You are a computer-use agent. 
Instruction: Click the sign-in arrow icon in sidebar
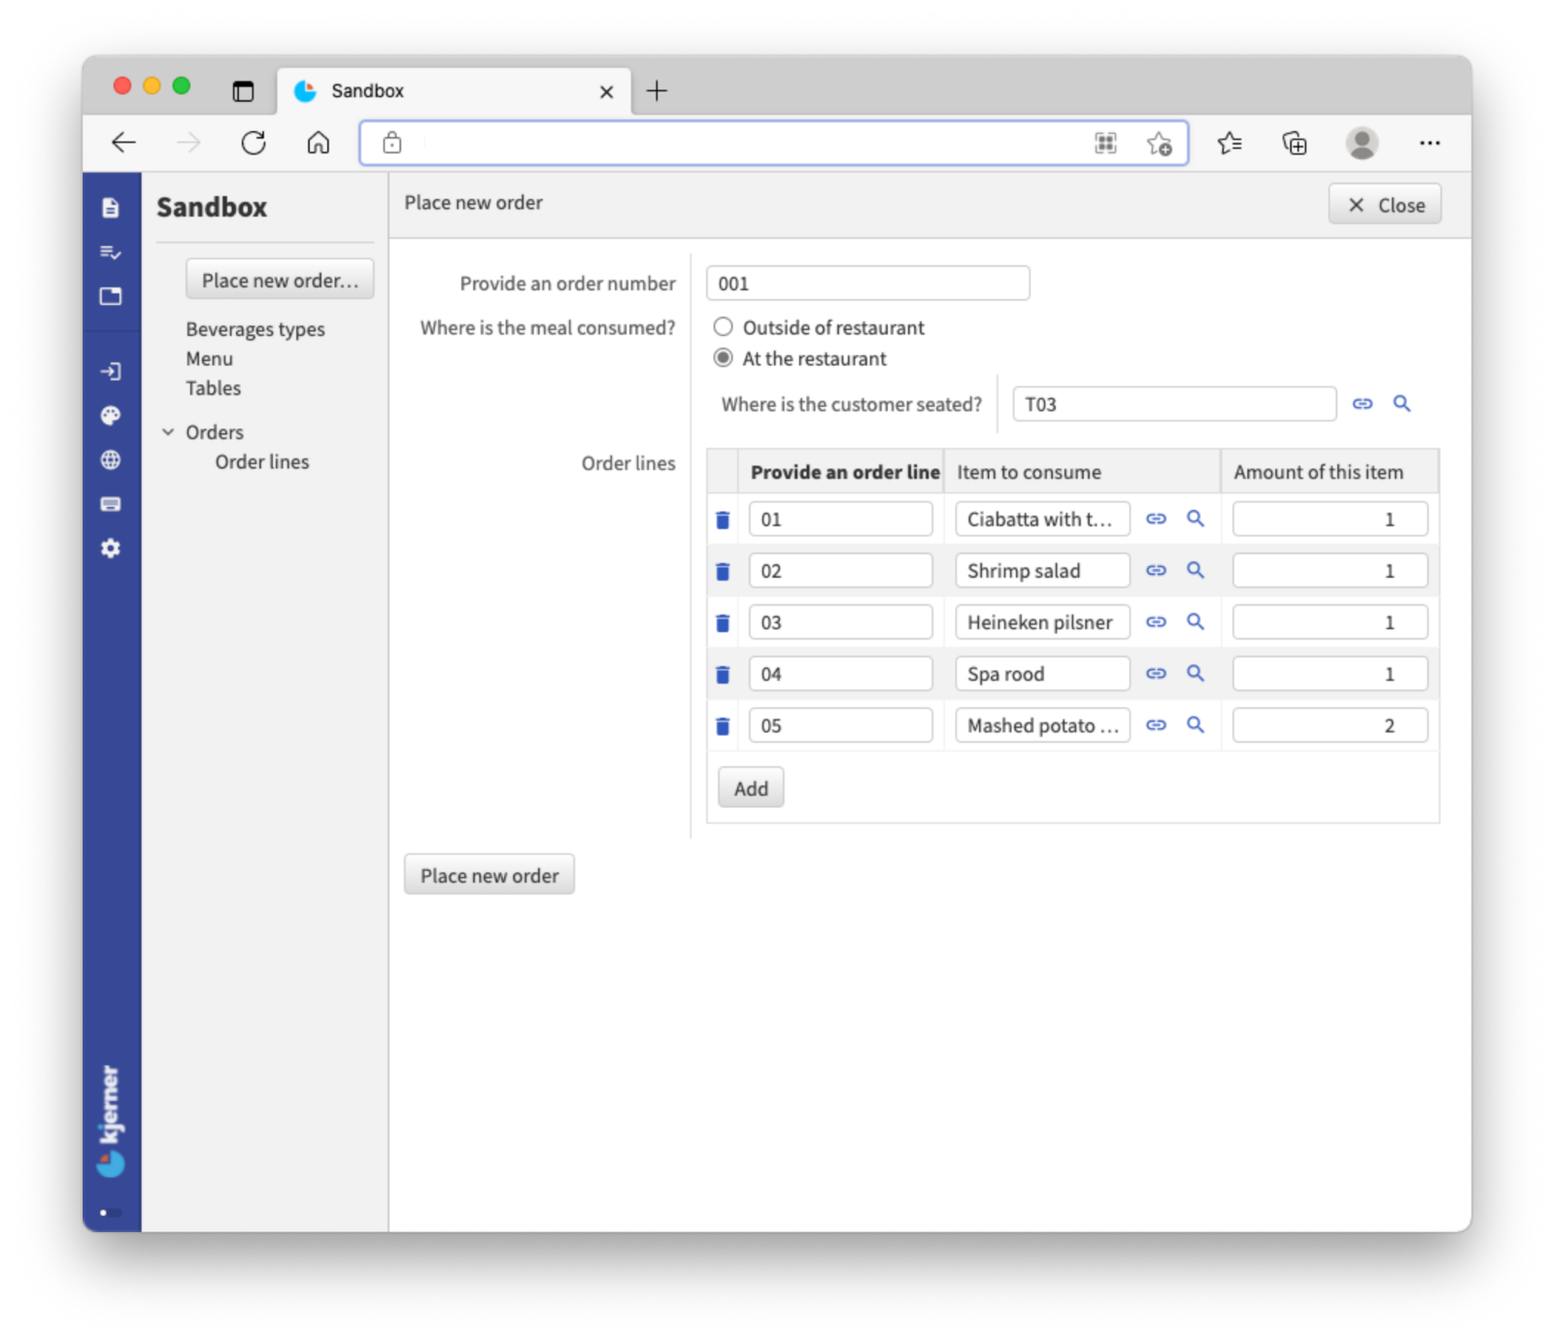111,371
